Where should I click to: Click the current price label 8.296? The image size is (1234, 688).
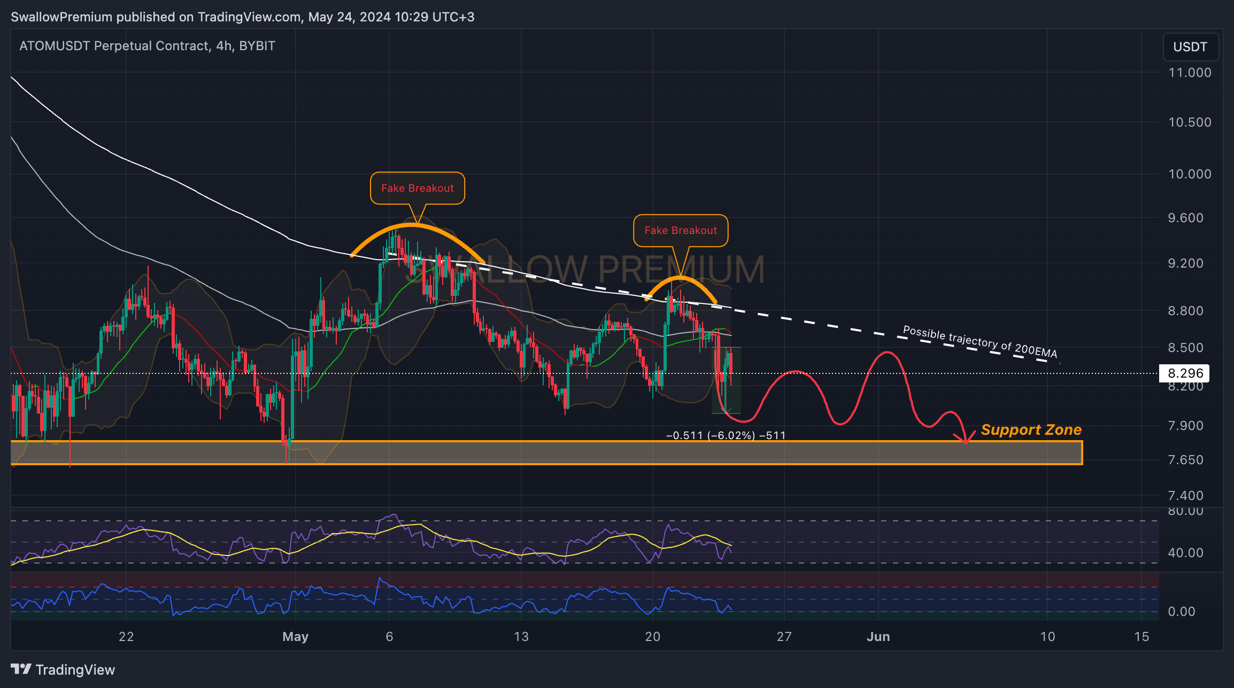pos(1185,373)
